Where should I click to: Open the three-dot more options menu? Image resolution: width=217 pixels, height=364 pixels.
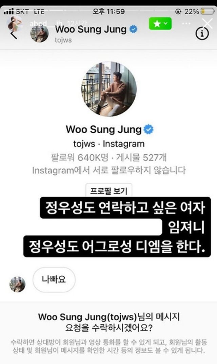coord(186,23)
